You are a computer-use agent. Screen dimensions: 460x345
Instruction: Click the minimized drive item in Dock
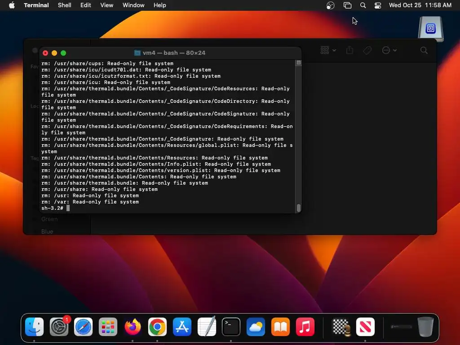click(401, 327)
